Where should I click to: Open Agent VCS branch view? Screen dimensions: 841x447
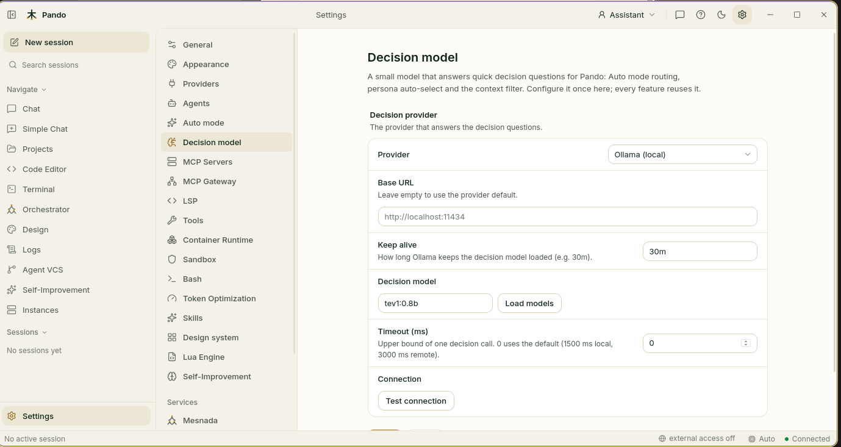76,270
